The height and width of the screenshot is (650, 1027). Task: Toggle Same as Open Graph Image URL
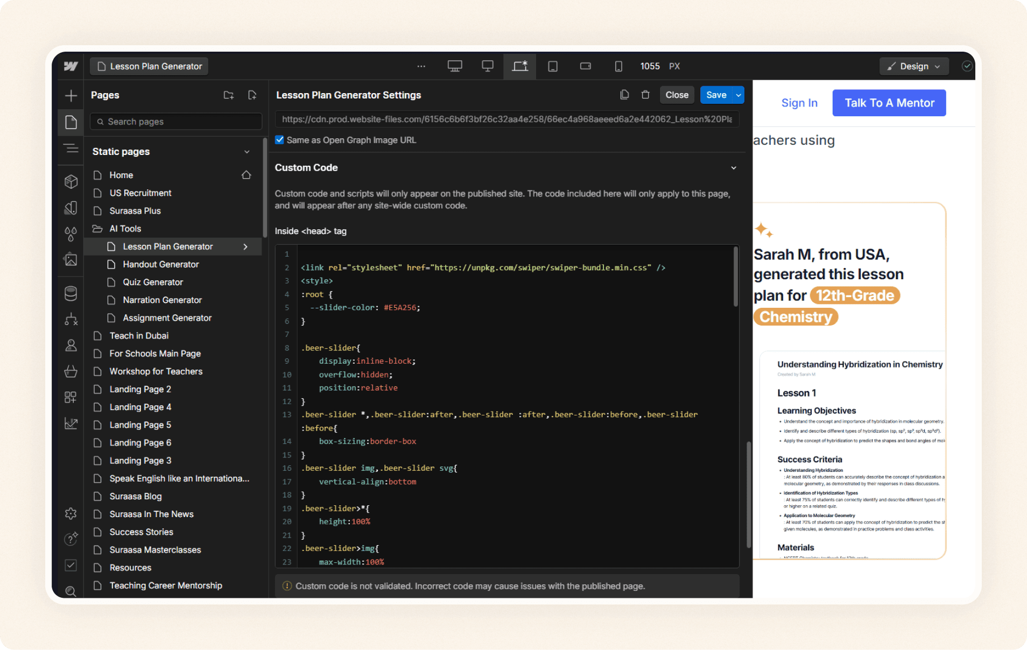coord(280,140)
